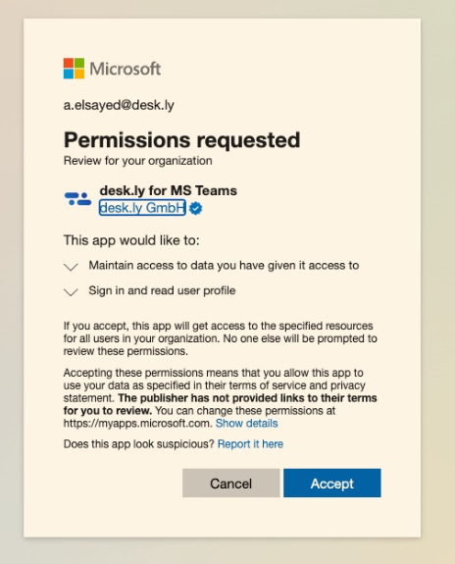
Task: Click 'Sign in and read user profile' text
Action: click(x=162, y=290)
